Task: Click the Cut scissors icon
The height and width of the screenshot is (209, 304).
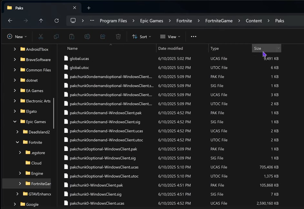Action: point(41,37)
